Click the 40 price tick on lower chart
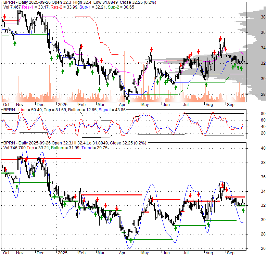 coord(263,148)
